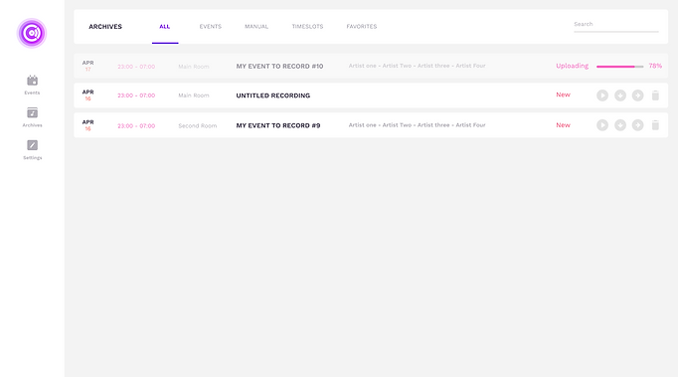Delete My Event To Record #9

[x=655, y=125]
